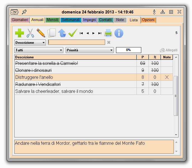Switch to the Annuali tab
This screenshot has width=192, height=168.
(37, 20)
